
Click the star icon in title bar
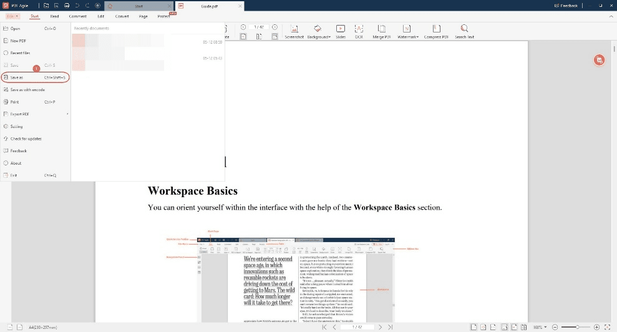(x=97, y=6)
